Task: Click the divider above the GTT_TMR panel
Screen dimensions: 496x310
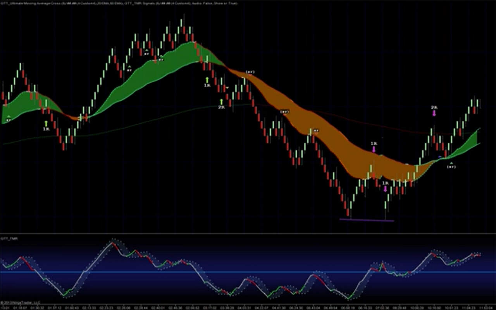Action: (x=248, y=233)
